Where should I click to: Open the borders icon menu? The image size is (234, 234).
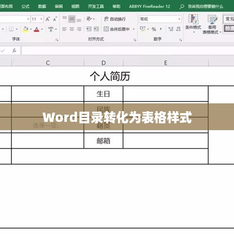[11, 29]
